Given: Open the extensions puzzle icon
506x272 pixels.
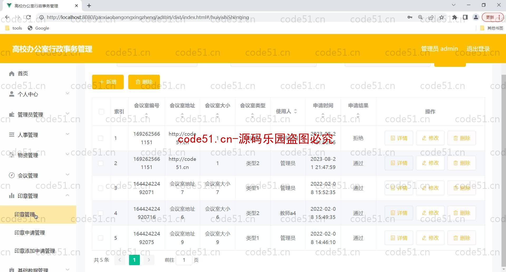Looking at the screenshot, I should 455,17.
